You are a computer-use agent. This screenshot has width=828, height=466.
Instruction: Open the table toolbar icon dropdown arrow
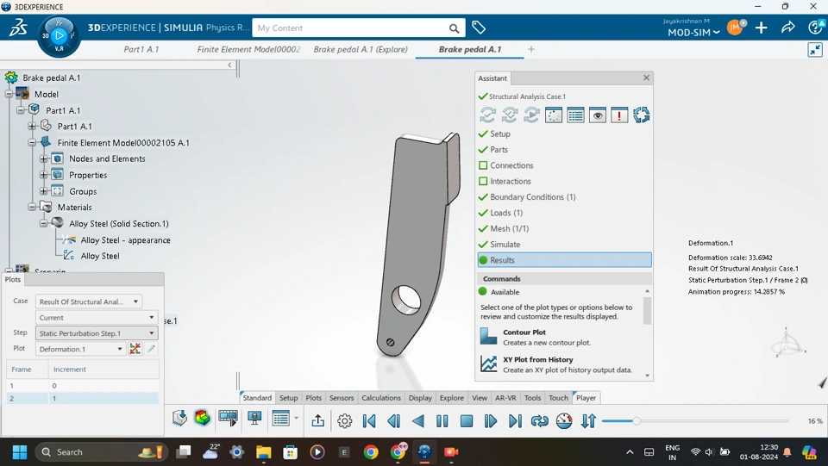tap(296, 418)
